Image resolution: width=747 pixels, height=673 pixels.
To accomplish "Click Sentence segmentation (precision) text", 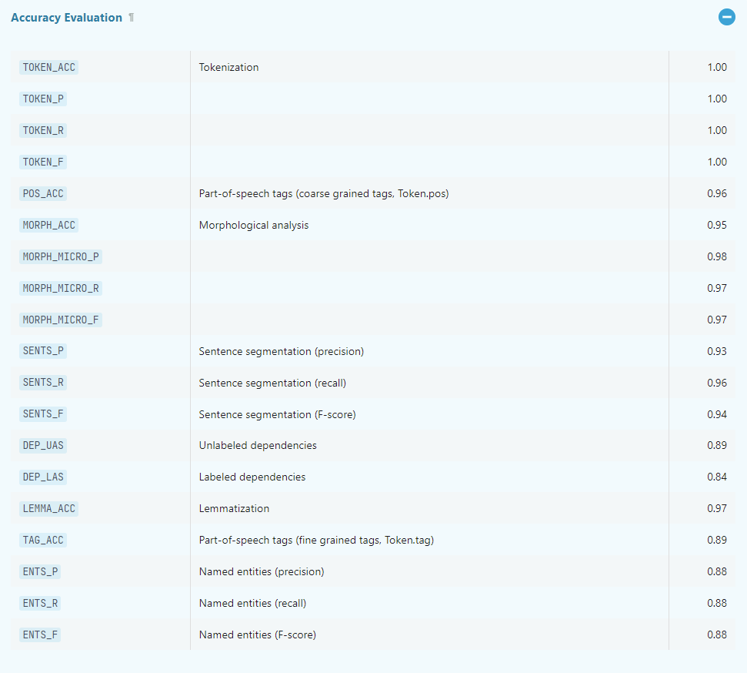I will point(282,352).
